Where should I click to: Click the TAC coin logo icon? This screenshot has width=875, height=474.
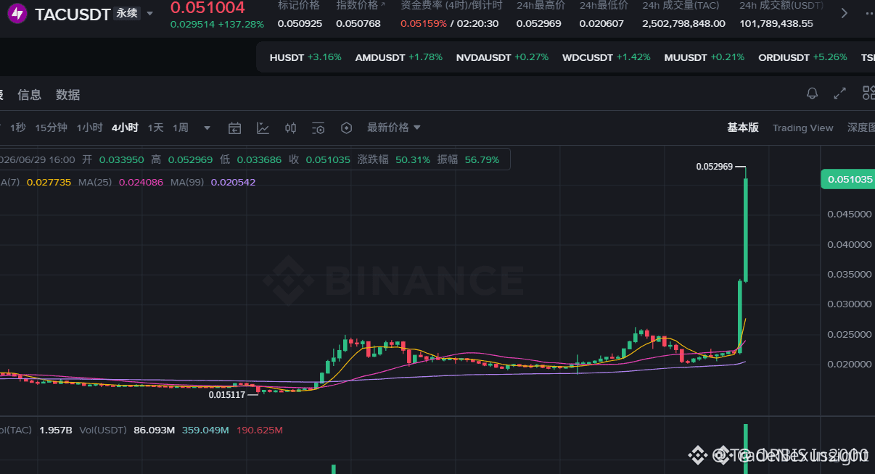click(17, 14)
